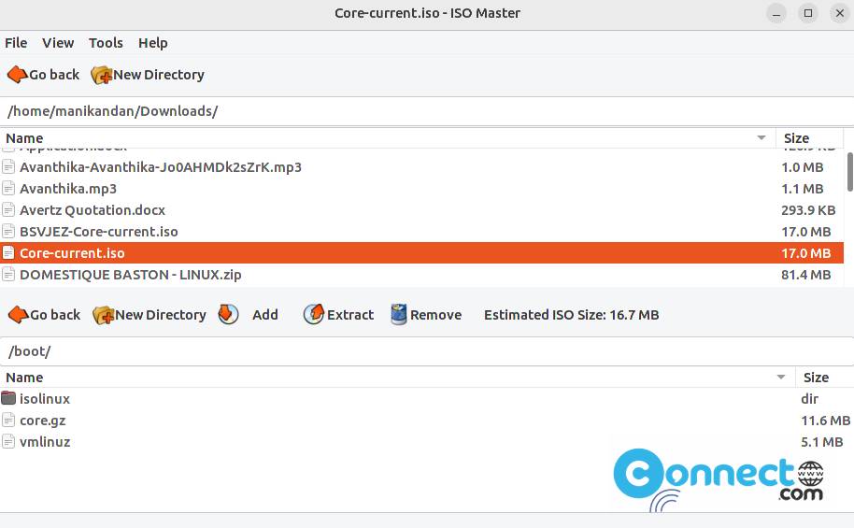Click the /boot/ path field
854x528 pixels.
coord(427,351)
